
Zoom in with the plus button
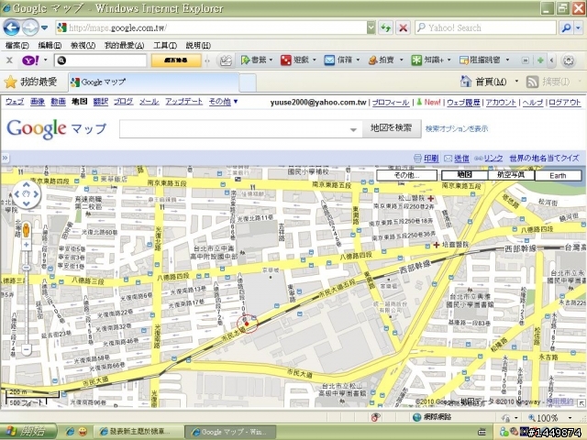(x=27, y=245)
